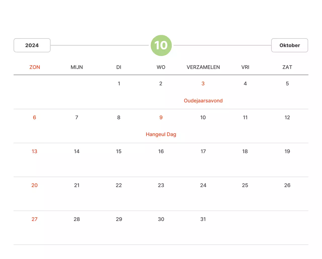
Task: Open the 2024 year selector
Action: 32,45
